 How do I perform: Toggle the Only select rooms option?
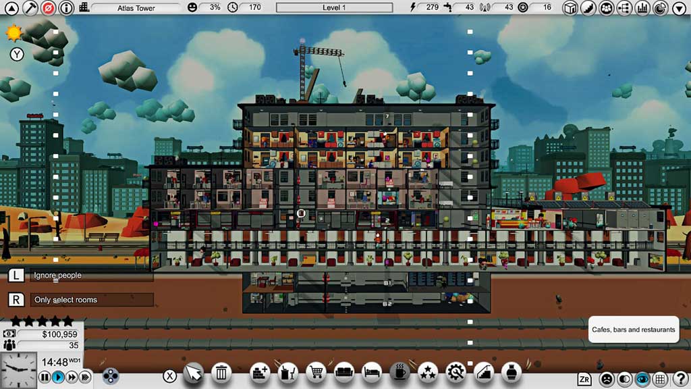(92, 300)
